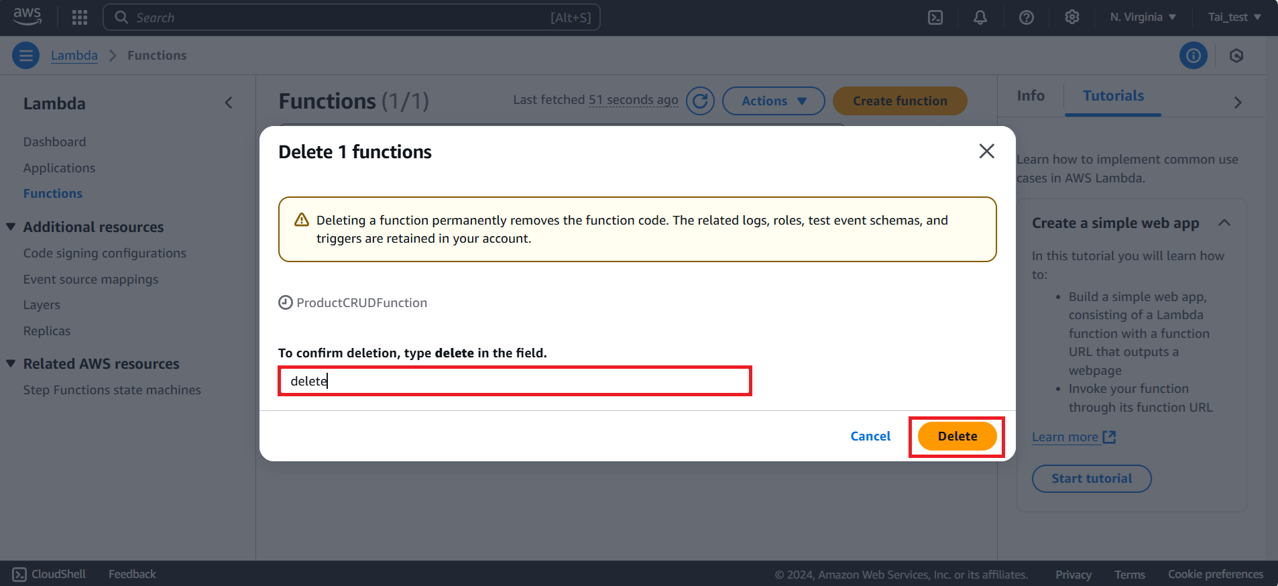
Task: Open the services grid menu icon
Action: click(80, 17)
